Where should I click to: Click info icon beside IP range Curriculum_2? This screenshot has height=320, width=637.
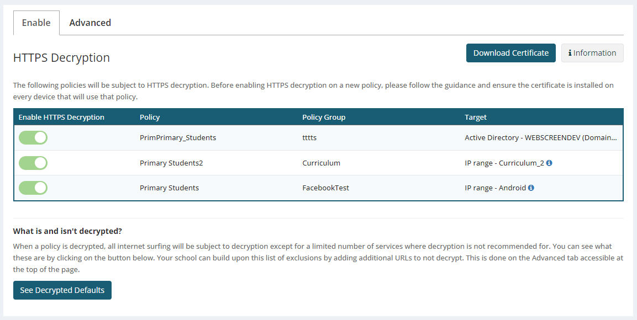tap(550, 163)
